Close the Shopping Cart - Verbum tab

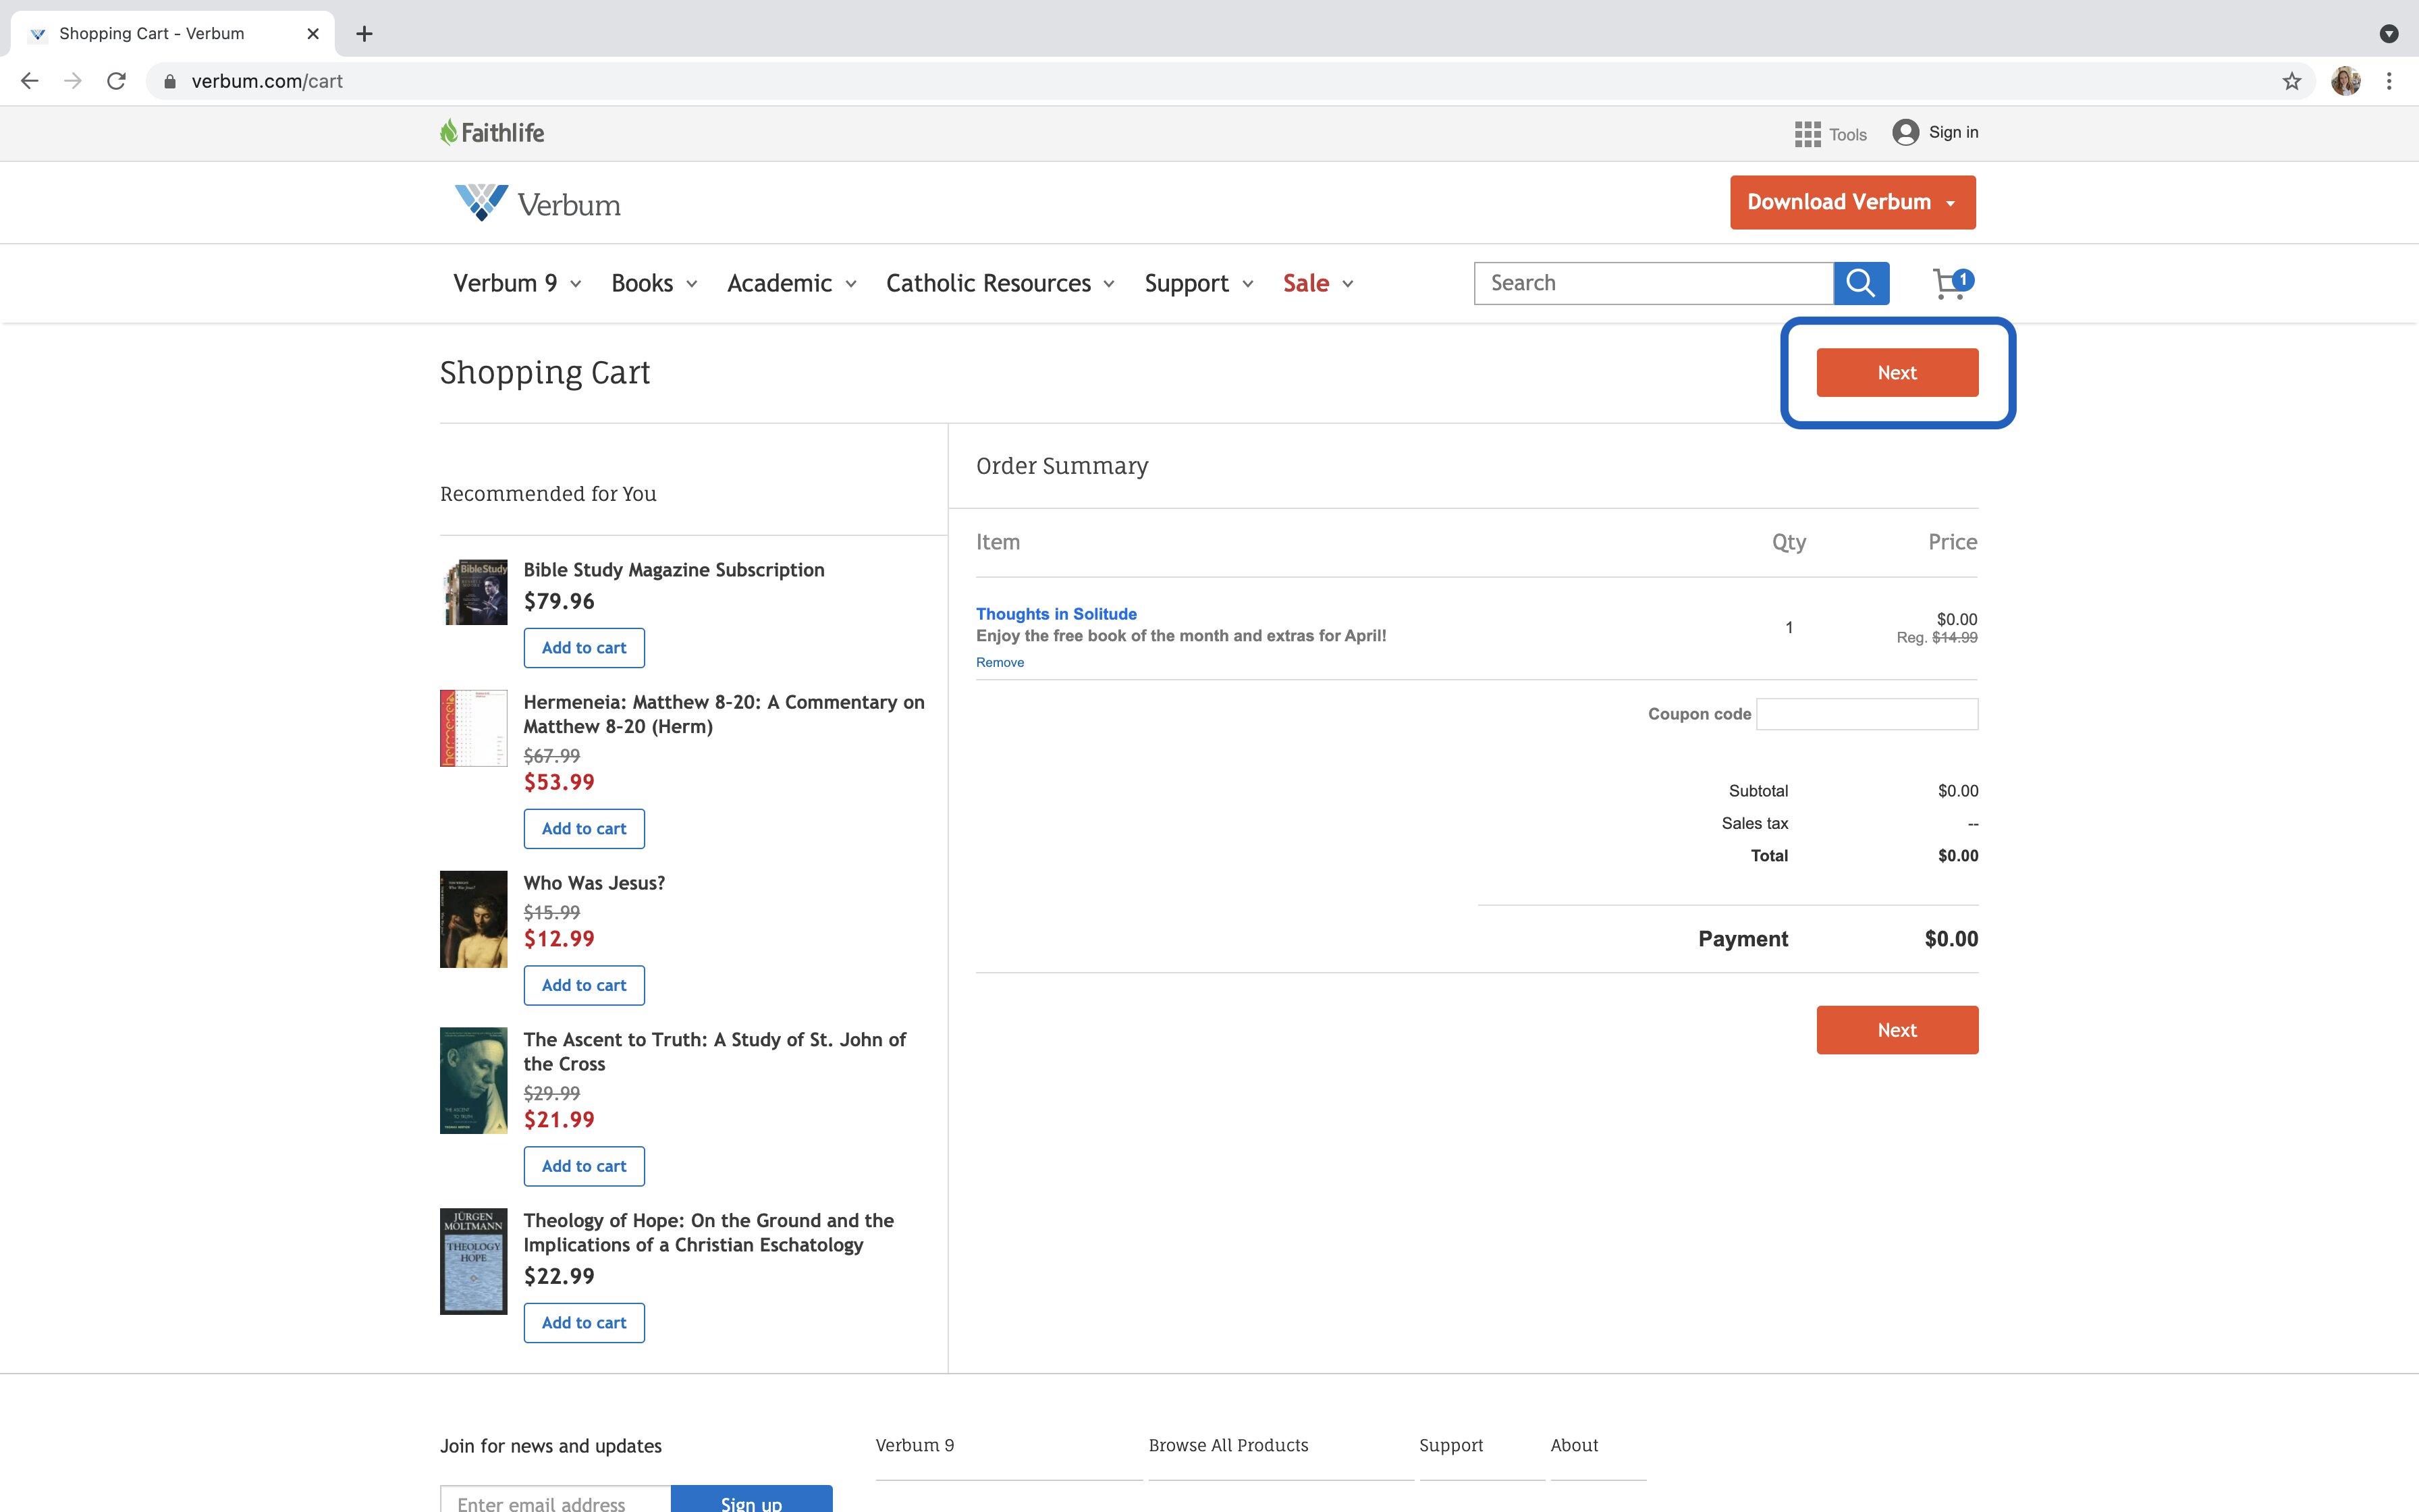(313, 34)
